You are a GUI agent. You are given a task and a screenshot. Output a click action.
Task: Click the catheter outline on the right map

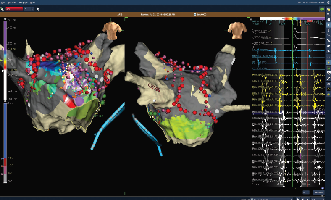(154, 87)
